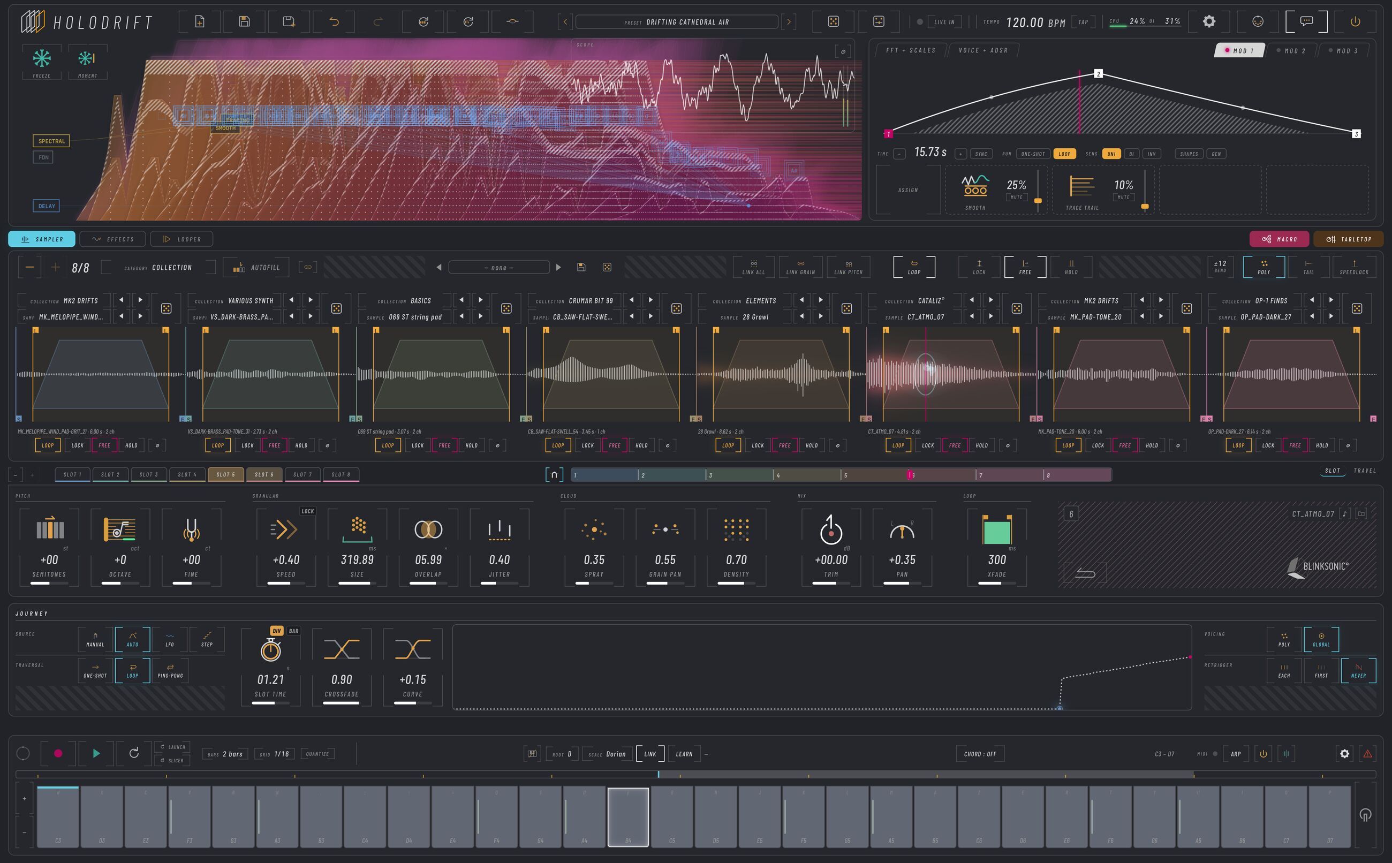Select Ping-Pong traversal mode
Screen dimensions: 1392x863
(x=170, y=670)
